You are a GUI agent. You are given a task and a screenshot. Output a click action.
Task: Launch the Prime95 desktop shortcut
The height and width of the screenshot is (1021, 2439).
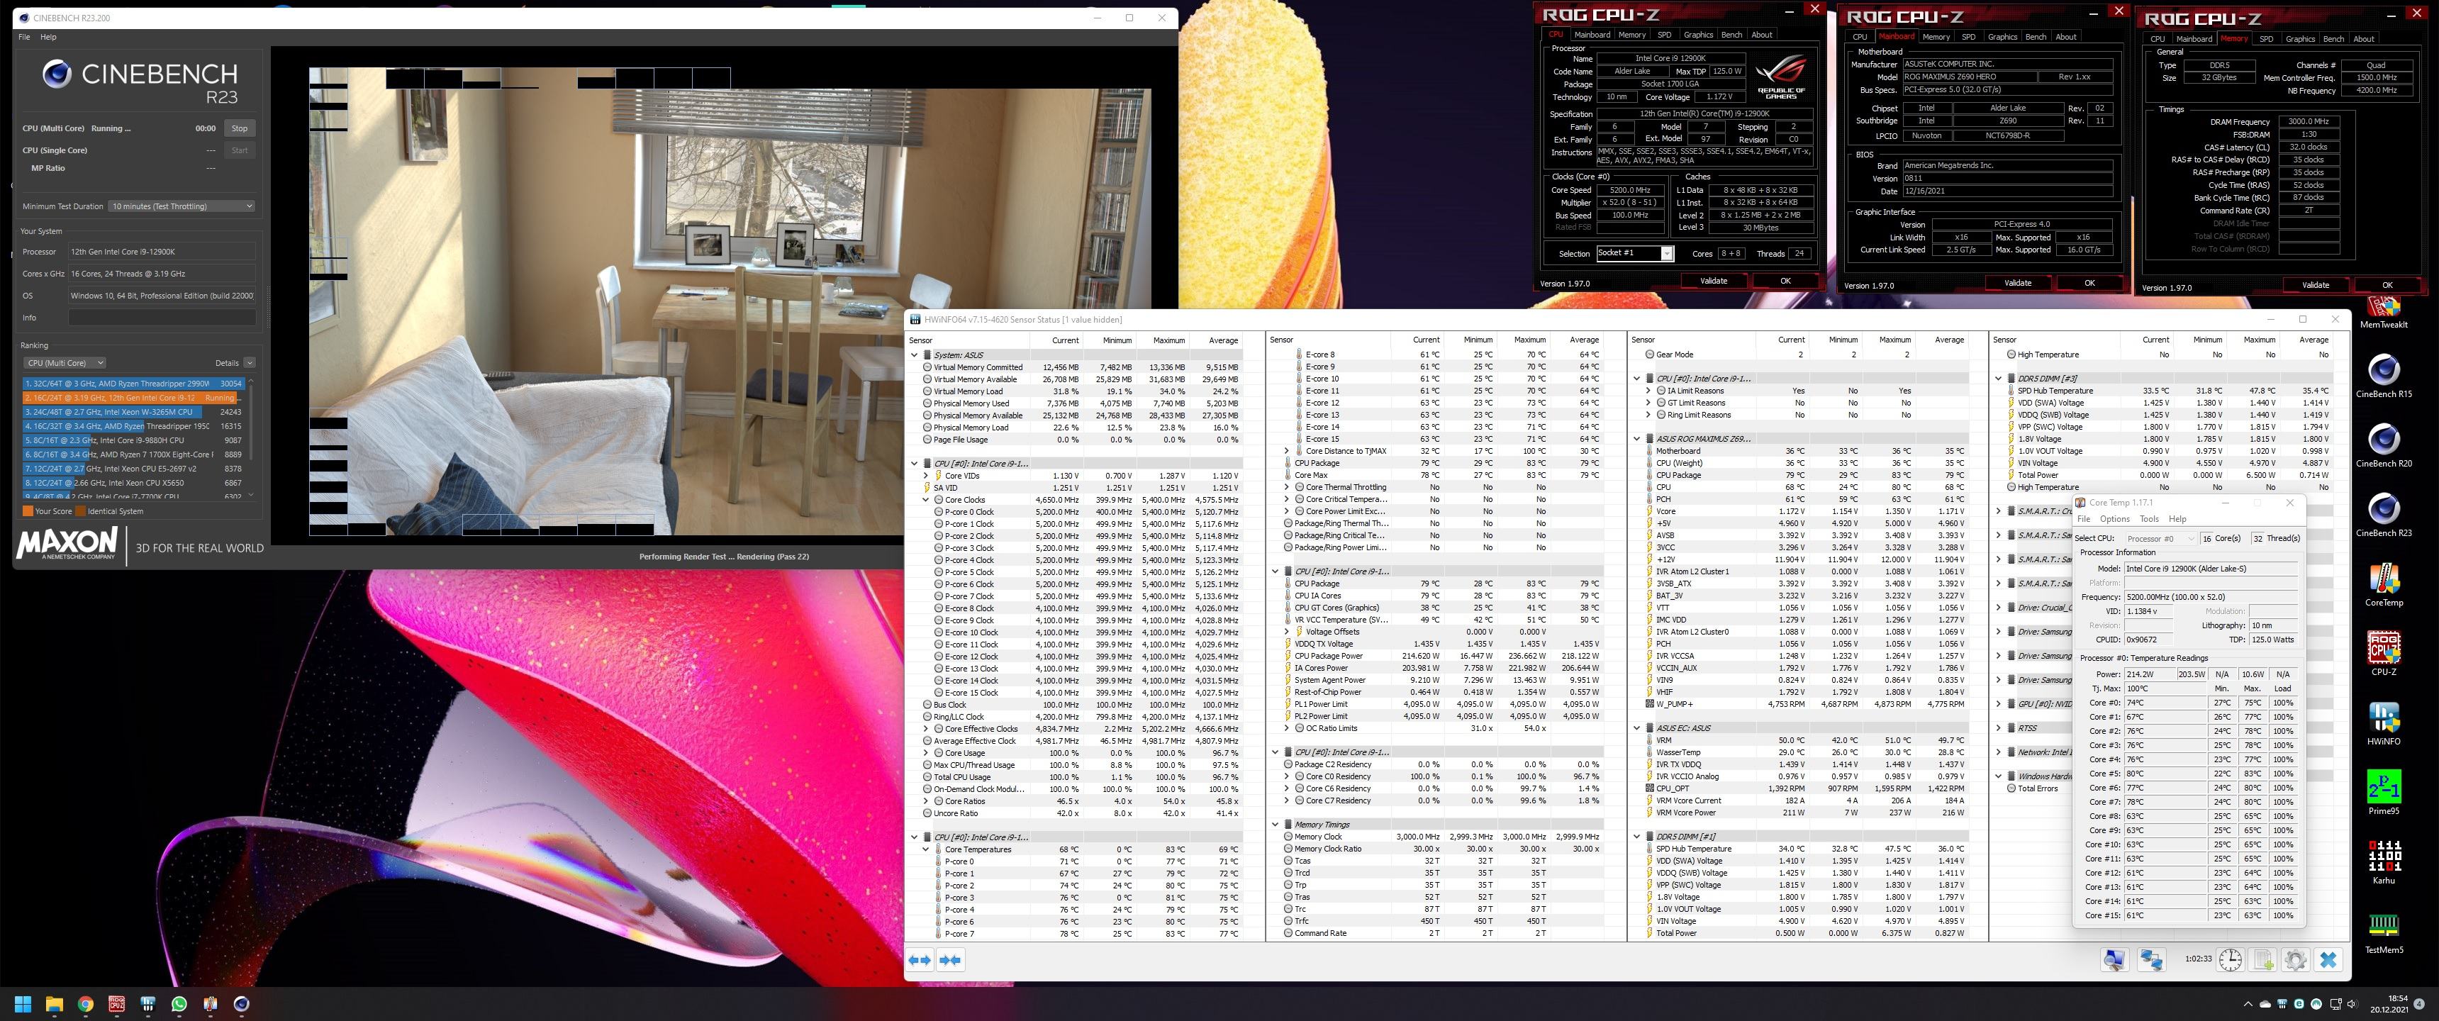click(x=2383, y=792)
